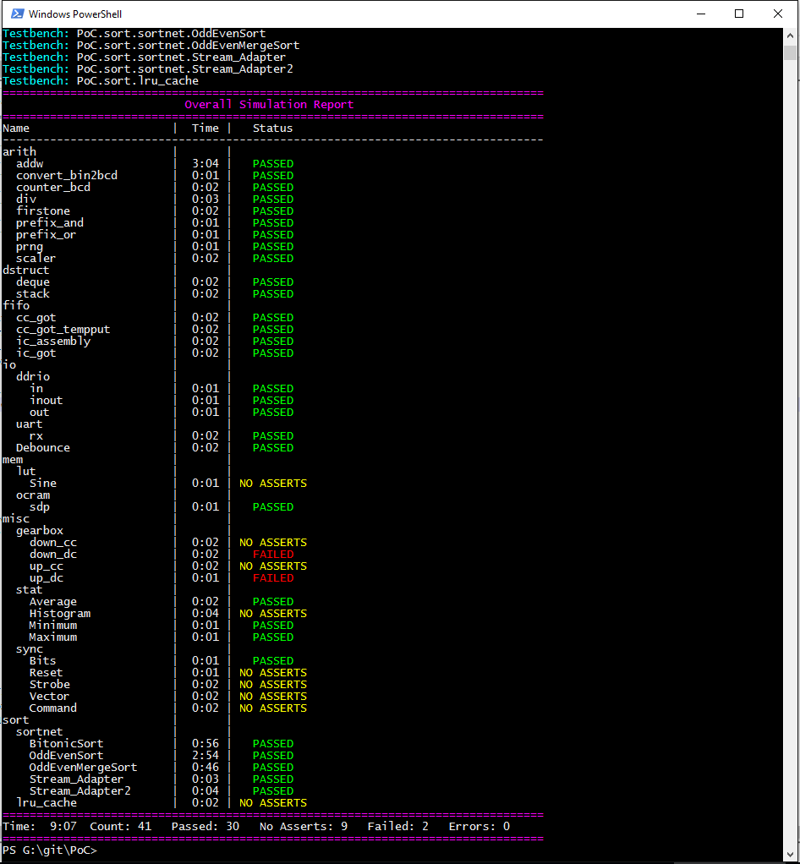Click the 'firstone' entry

pyautogui.click(x=43, y=211)
